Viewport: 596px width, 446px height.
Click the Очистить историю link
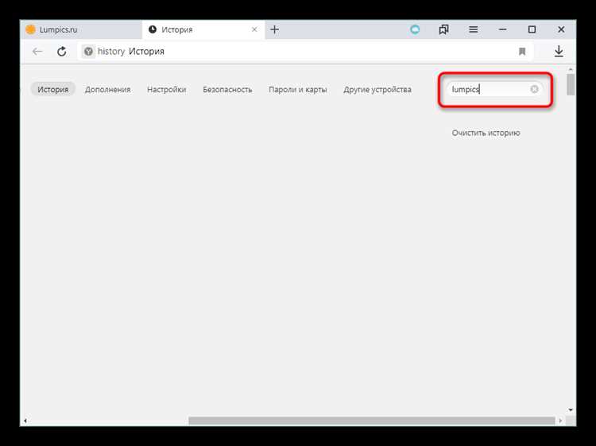tap(486, 133)
